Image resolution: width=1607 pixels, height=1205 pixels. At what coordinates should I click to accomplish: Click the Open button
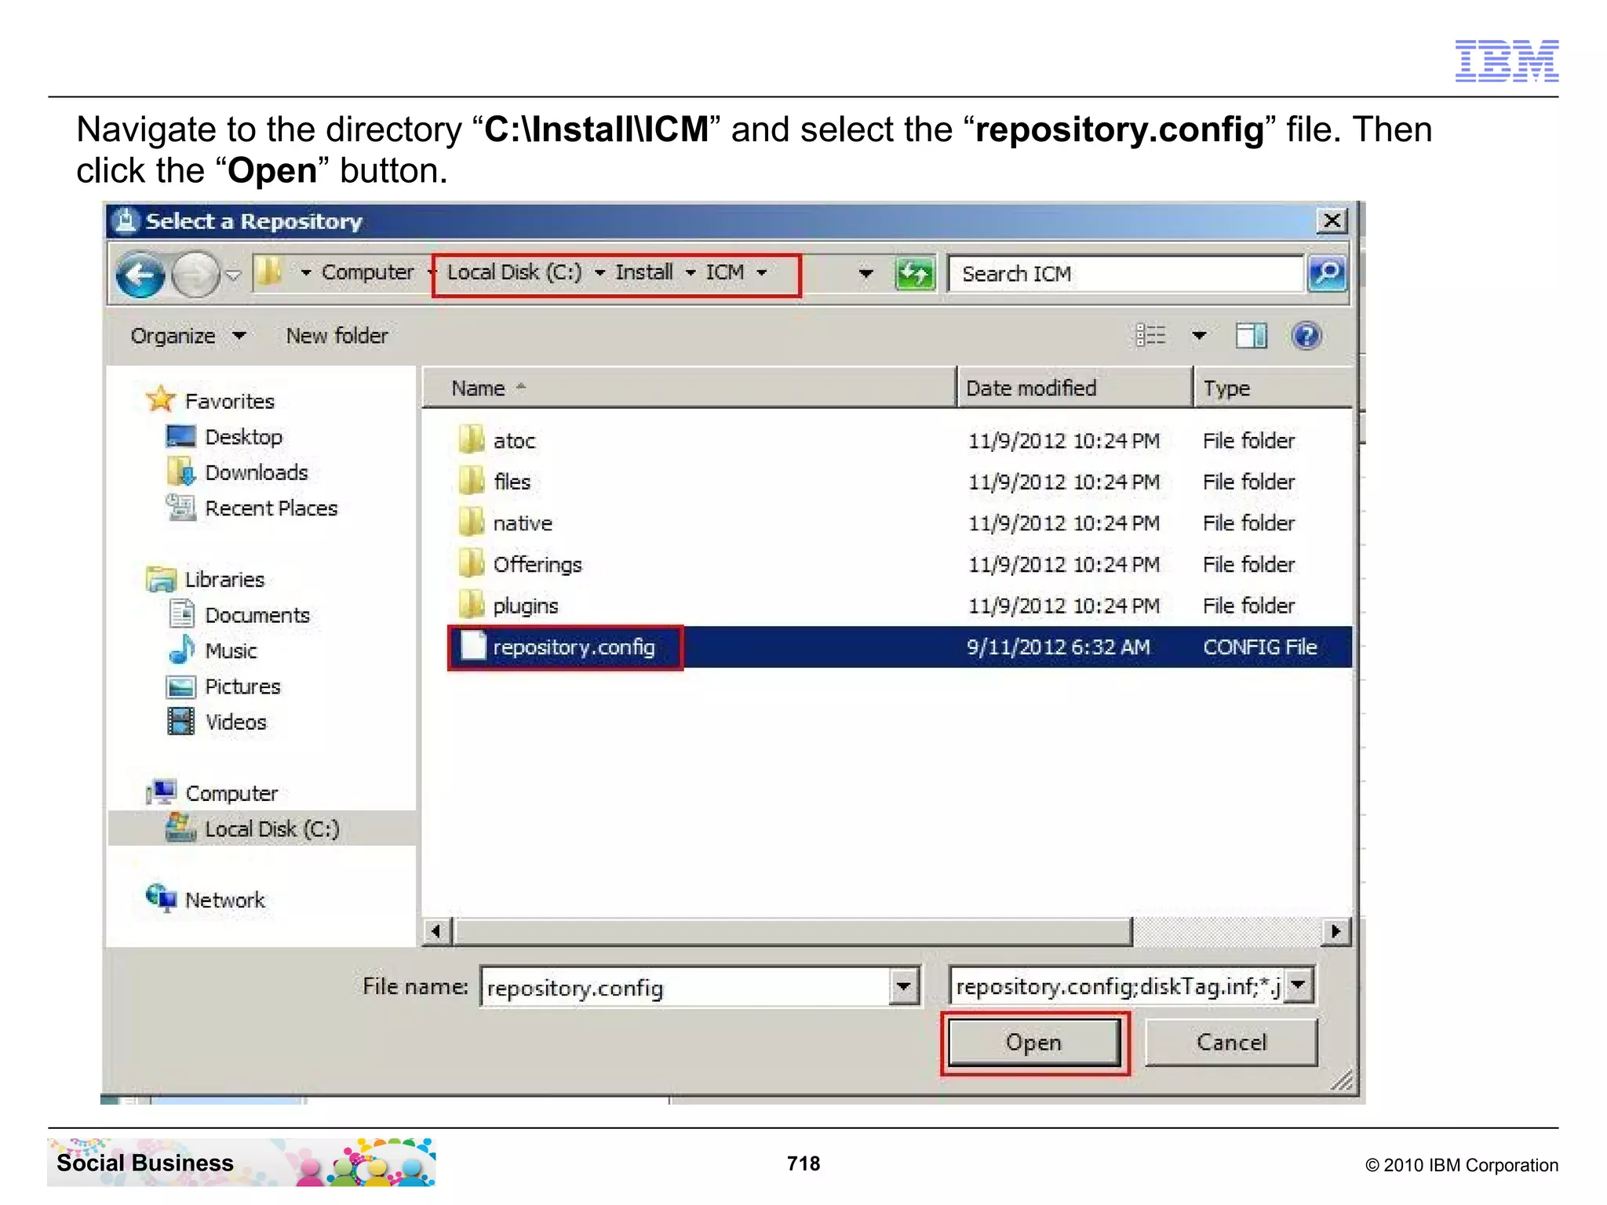point(1034,1043)
